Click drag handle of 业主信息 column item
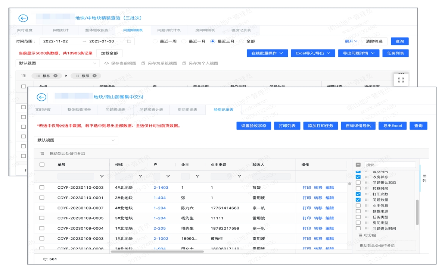445x273 pixels. [x=366, y=205]
